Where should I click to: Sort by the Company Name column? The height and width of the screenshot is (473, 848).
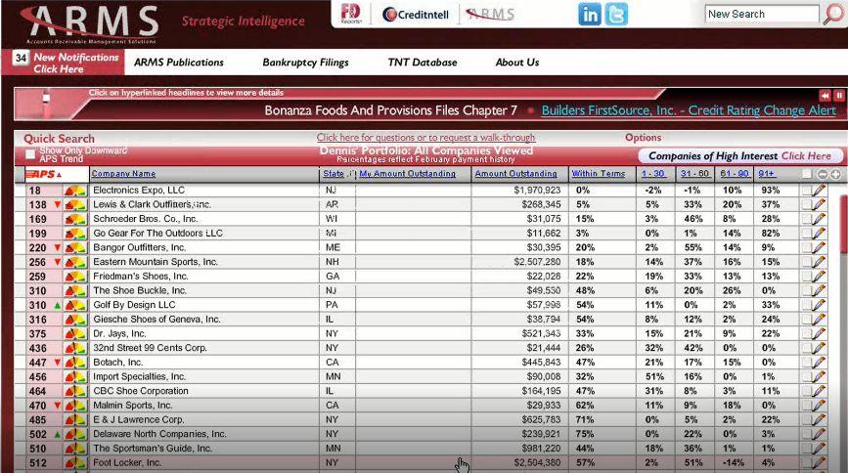(x=123, y=174)
